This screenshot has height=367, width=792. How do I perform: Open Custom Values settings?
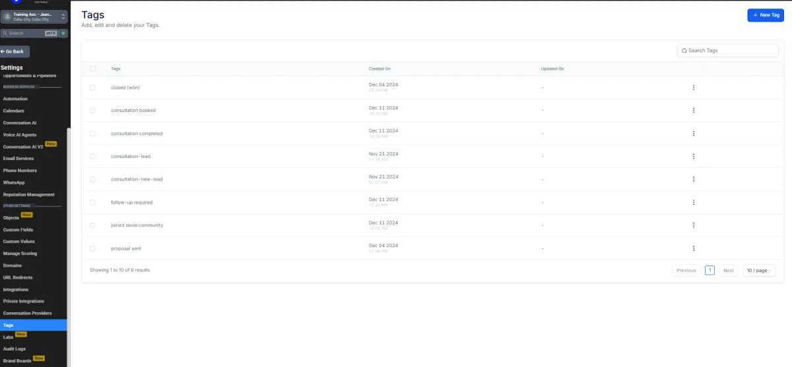click(18, 241)
